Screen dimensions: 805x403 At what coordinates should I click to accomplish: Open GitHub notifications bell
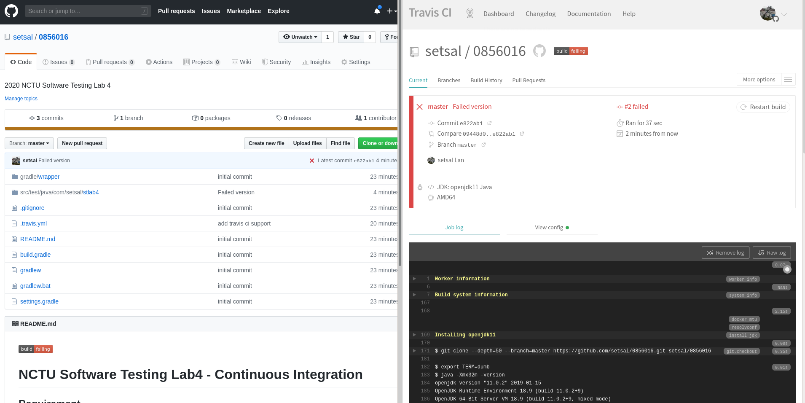click(x=377, y=11)
